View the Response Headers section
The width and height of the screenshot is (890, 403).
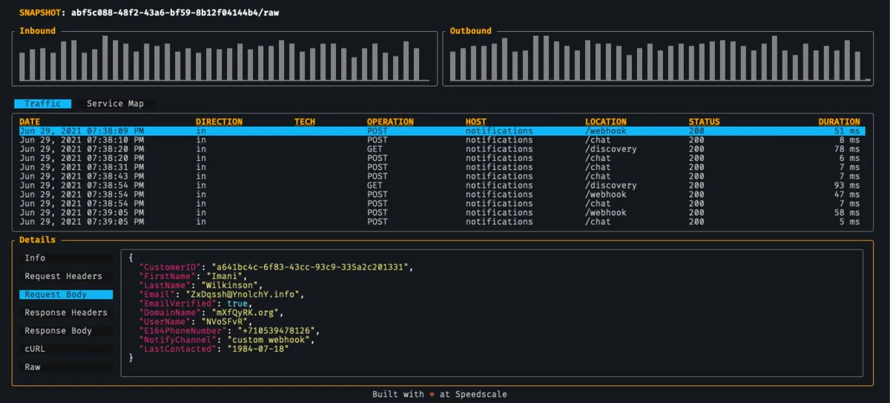66,312
